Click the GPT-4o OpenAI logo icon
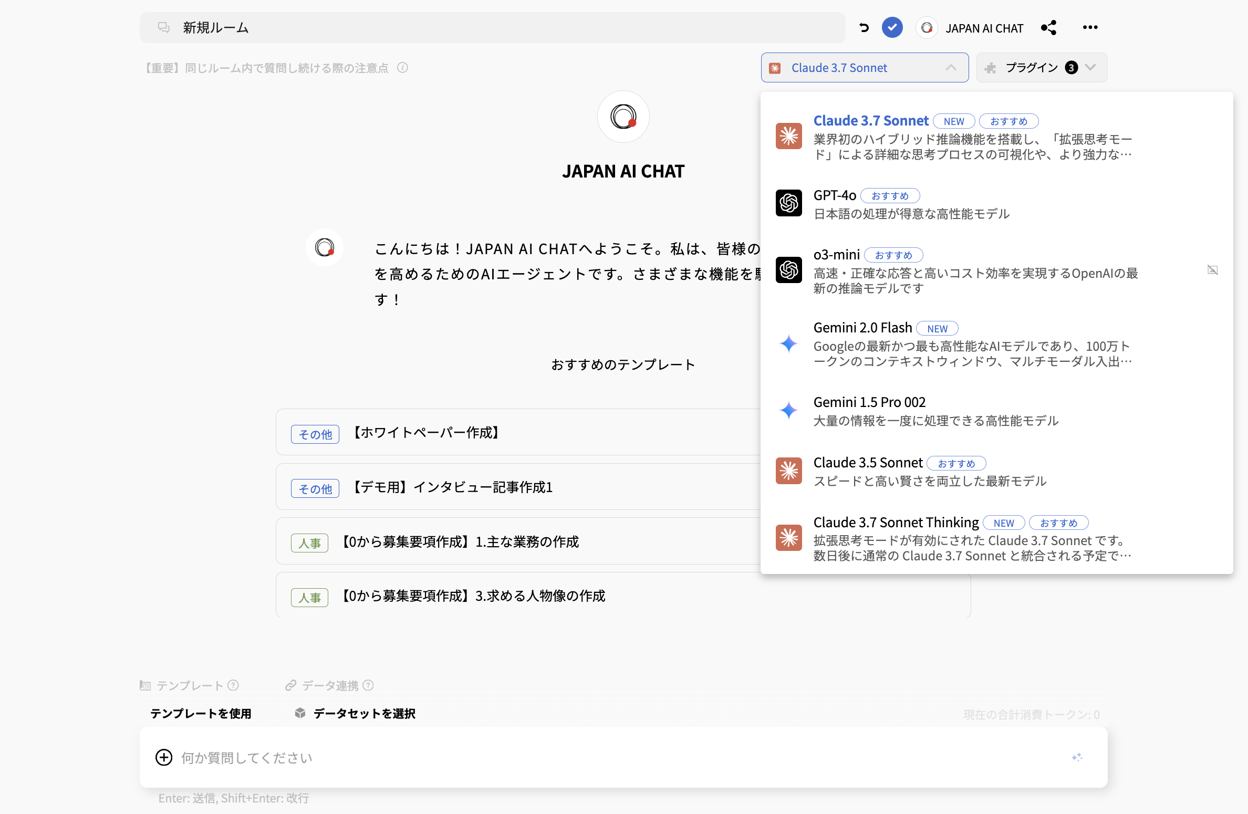 click(789, 203)
